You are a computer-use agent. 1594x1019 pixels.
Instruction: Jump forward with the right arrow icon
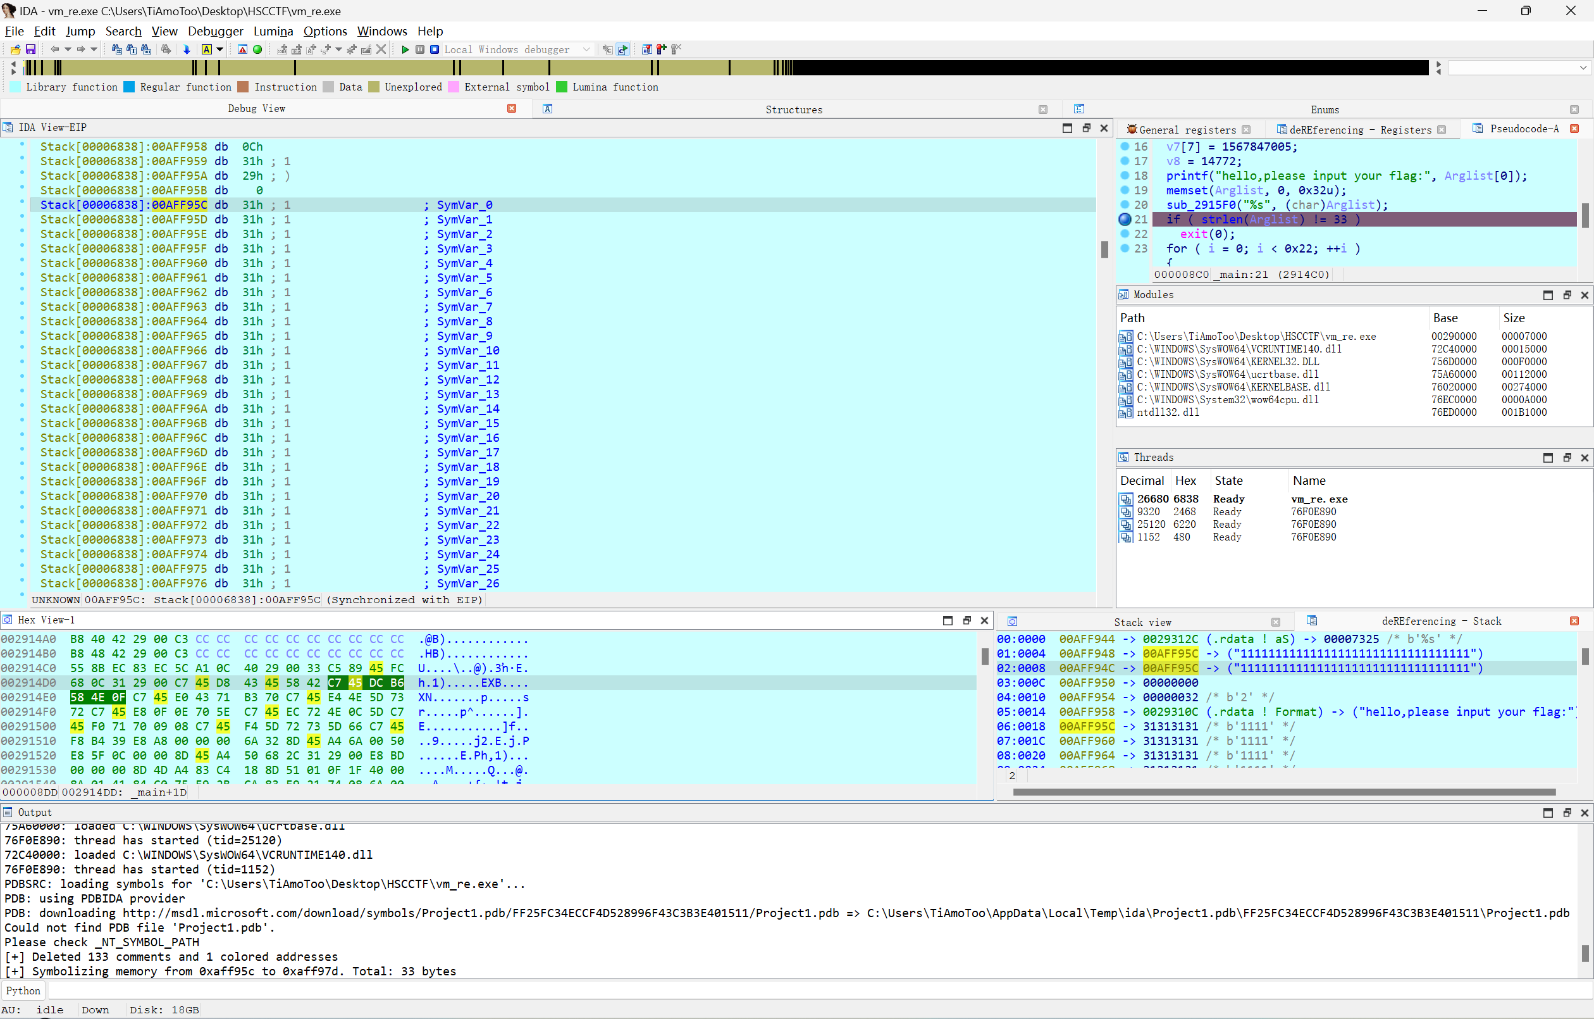pos(81,50)
